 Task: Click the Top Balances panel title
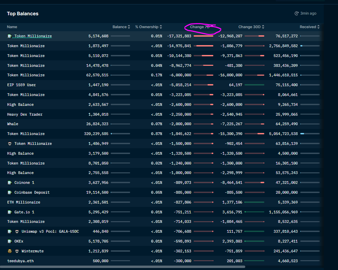coord(23,14)
